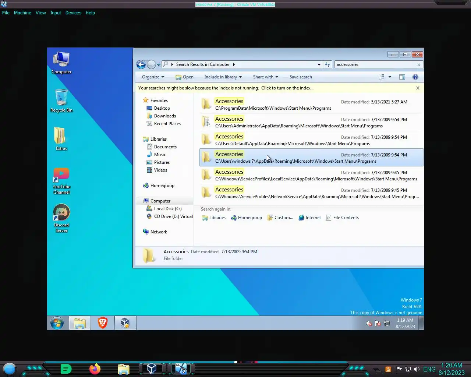Open the Organize dropdown menu

tap(153, 77)
